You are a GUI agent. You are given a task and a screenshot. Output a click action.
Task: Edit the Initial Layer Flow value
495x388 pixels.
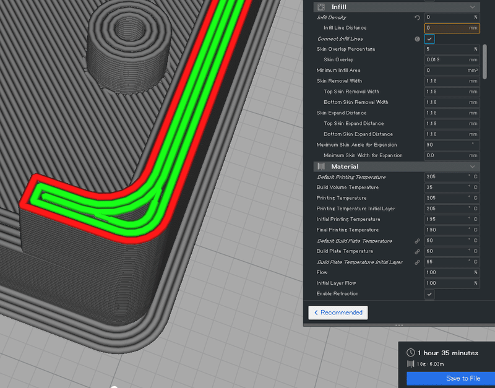click(x=452, y=283)
